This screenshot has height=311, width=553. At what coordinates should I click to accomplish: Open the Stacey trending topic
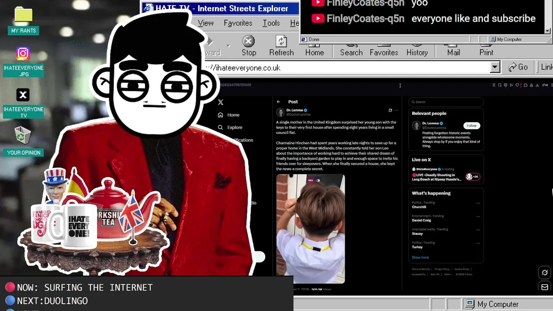coord(417,234)
